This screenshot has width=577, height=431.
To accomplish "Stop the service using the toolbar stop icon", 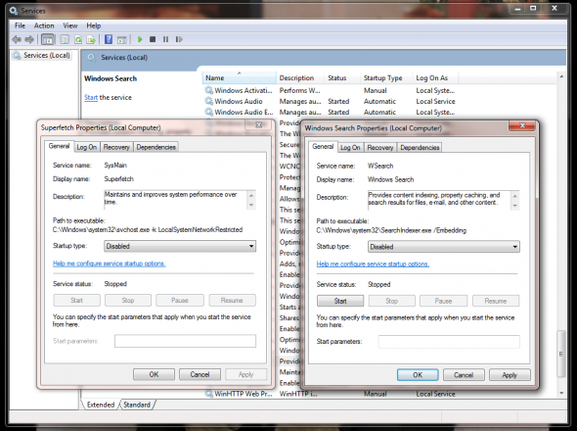I will (153, 39).
